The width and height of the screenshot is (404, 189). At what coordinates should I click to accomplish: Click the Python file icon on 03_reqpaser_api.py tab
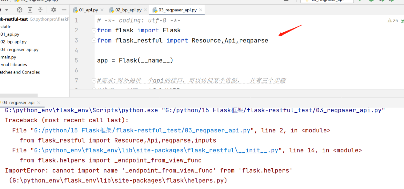tap(155, 10)
